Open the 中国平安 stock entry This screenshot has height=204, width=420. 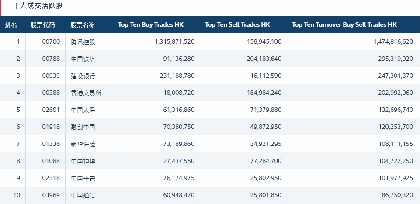[83, 178]
